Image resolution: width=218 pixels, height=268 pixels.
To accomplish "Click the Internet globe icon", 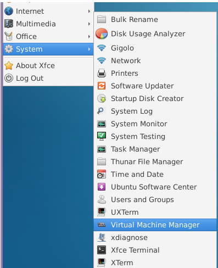I will (x=9, y=11).
